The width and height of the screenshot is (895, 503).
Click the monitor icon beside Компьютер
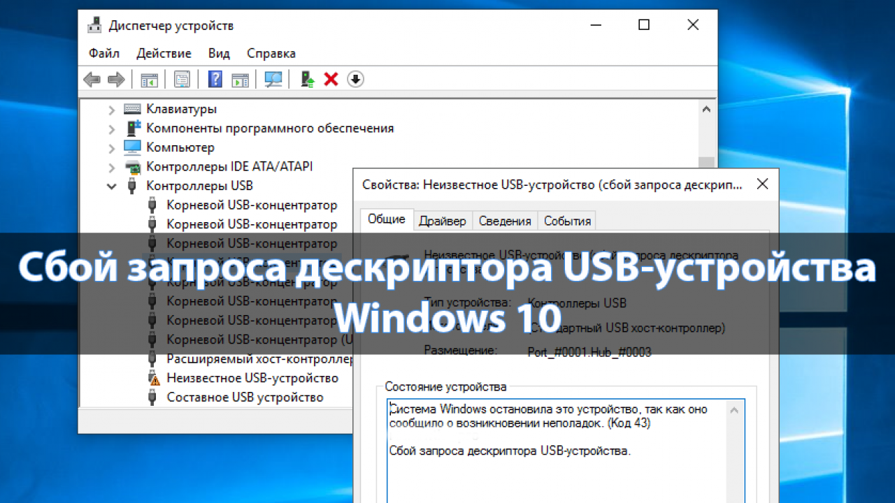[x=132, y=147]
